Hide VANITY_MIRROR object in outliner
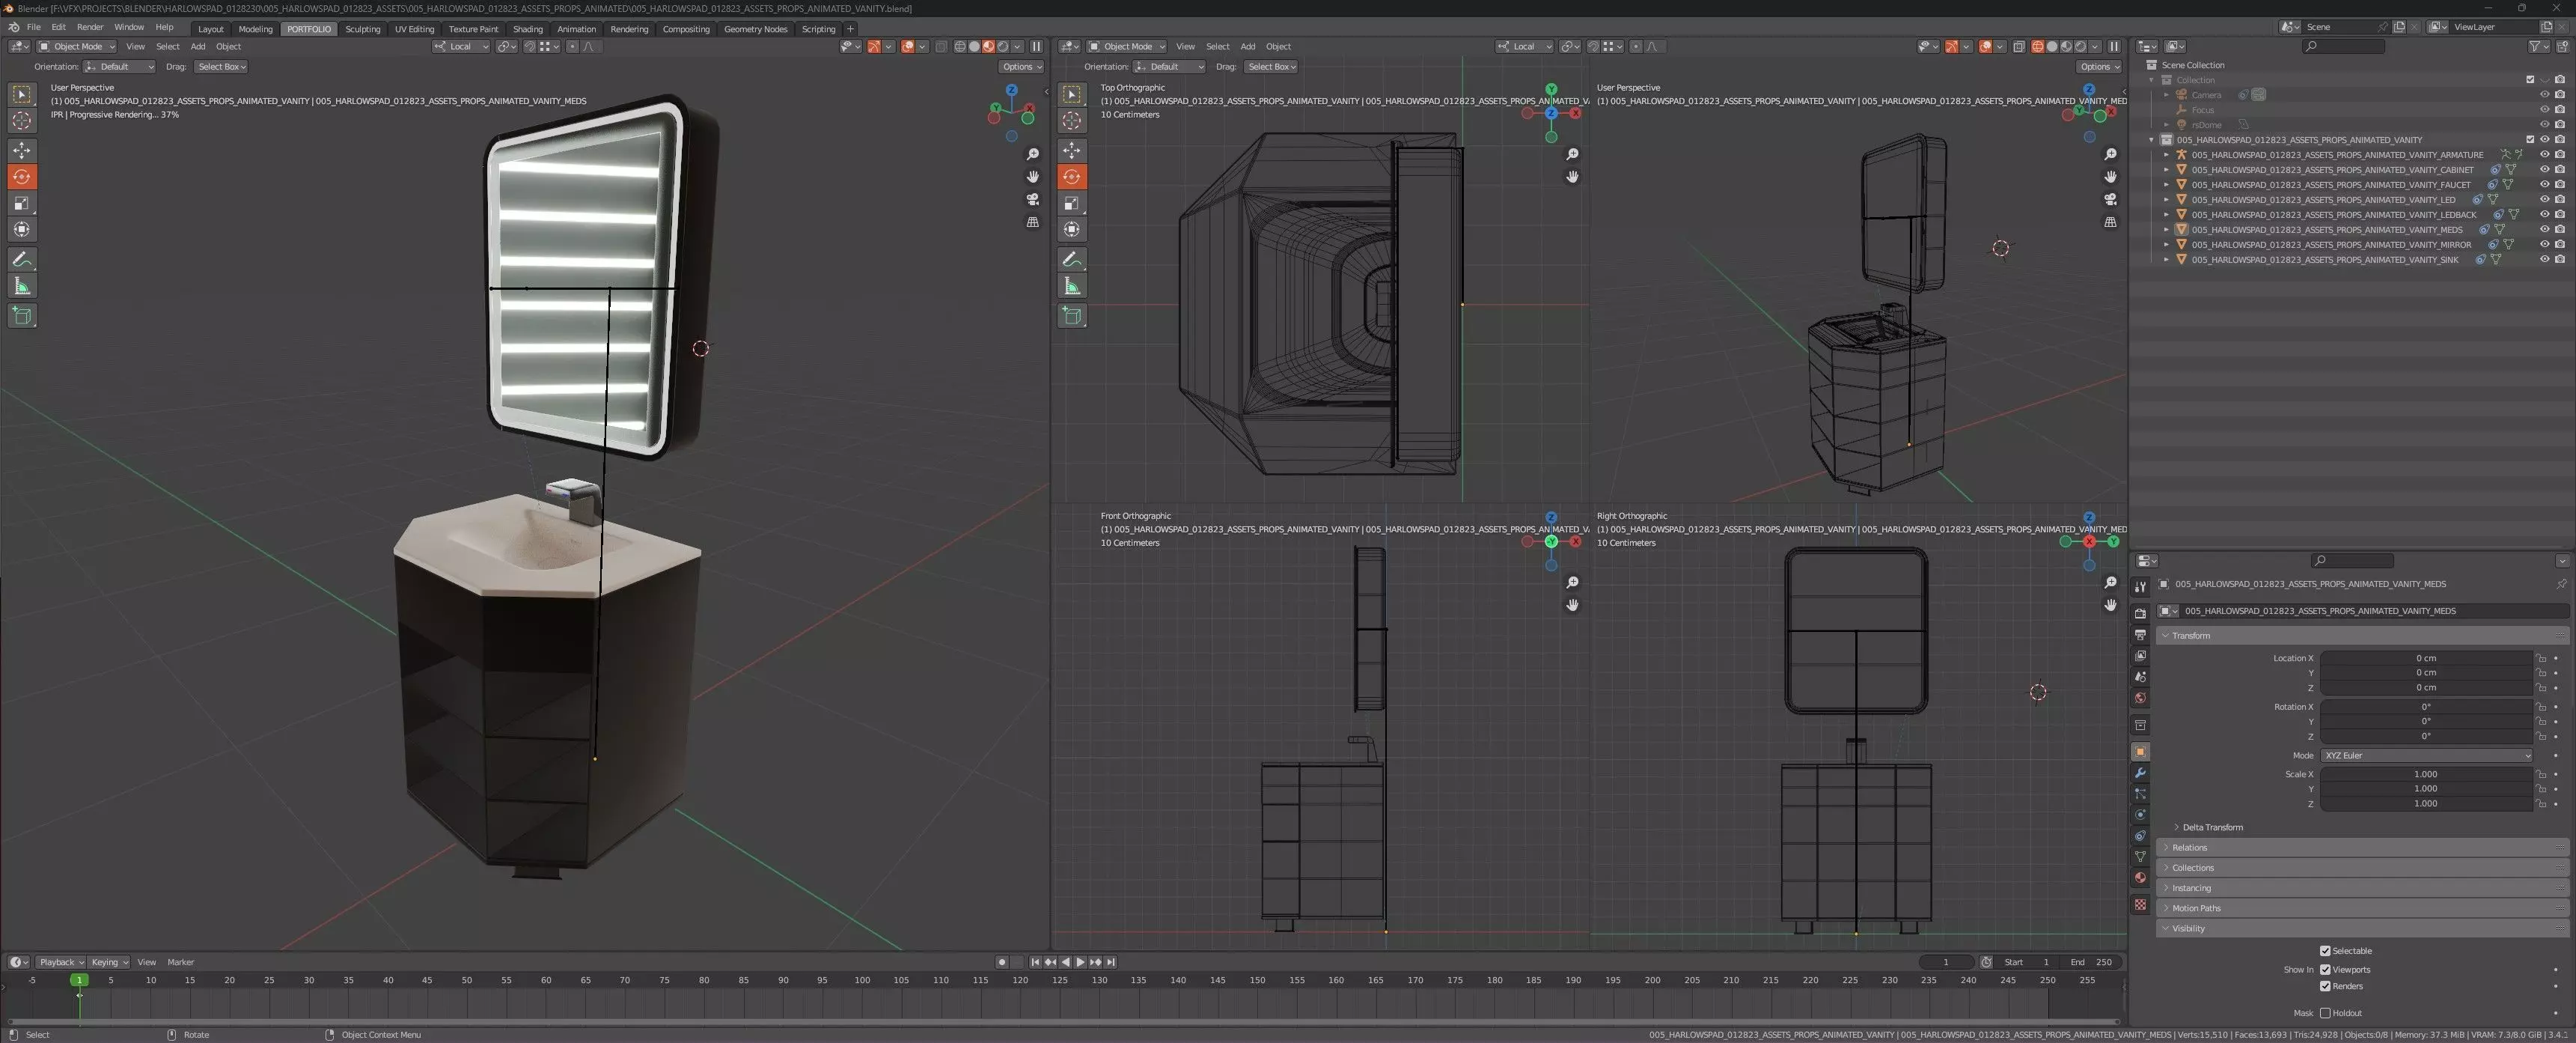Viewport: 2576px width, 1043px height. (2544, 244)
